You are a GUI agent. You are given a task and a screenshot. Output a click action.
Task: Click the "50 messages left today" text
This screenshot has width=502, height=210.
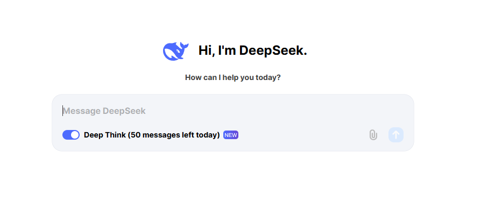tap(174, 135)
